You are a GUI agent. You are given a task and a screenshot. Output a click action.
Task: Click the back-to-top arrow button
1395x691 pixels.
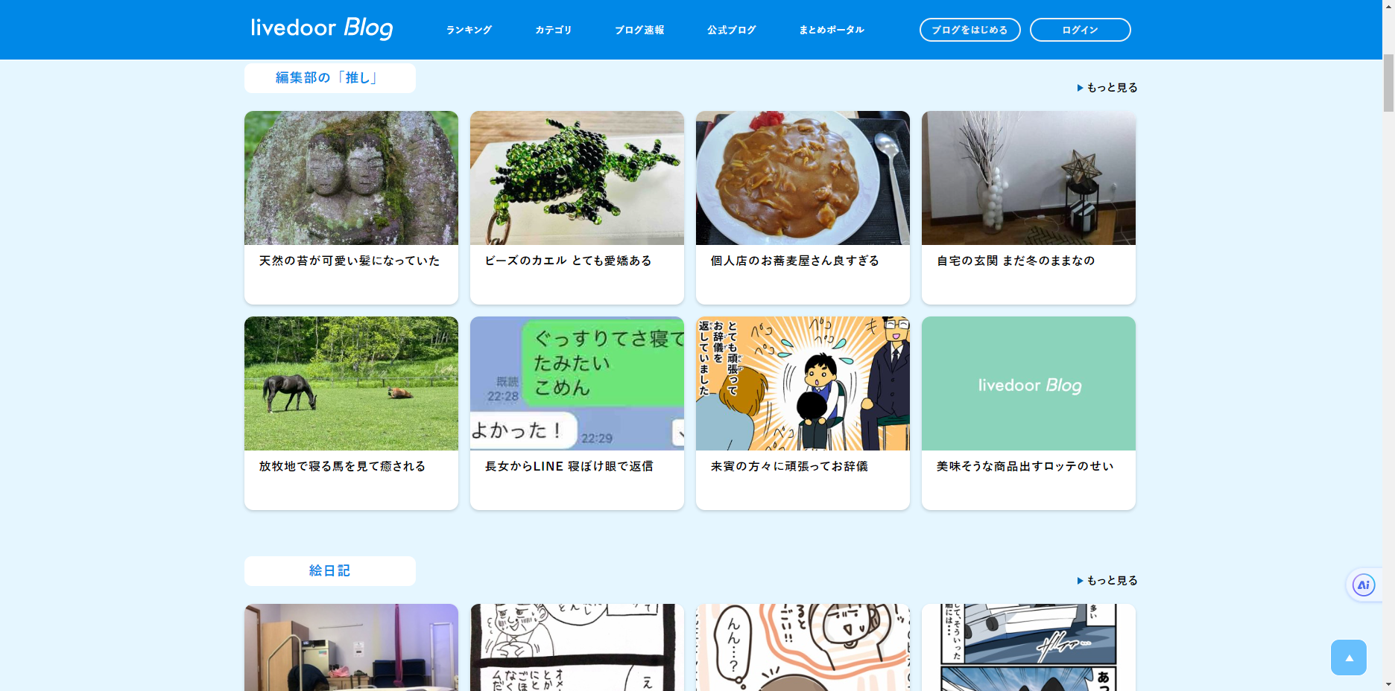1349,657
